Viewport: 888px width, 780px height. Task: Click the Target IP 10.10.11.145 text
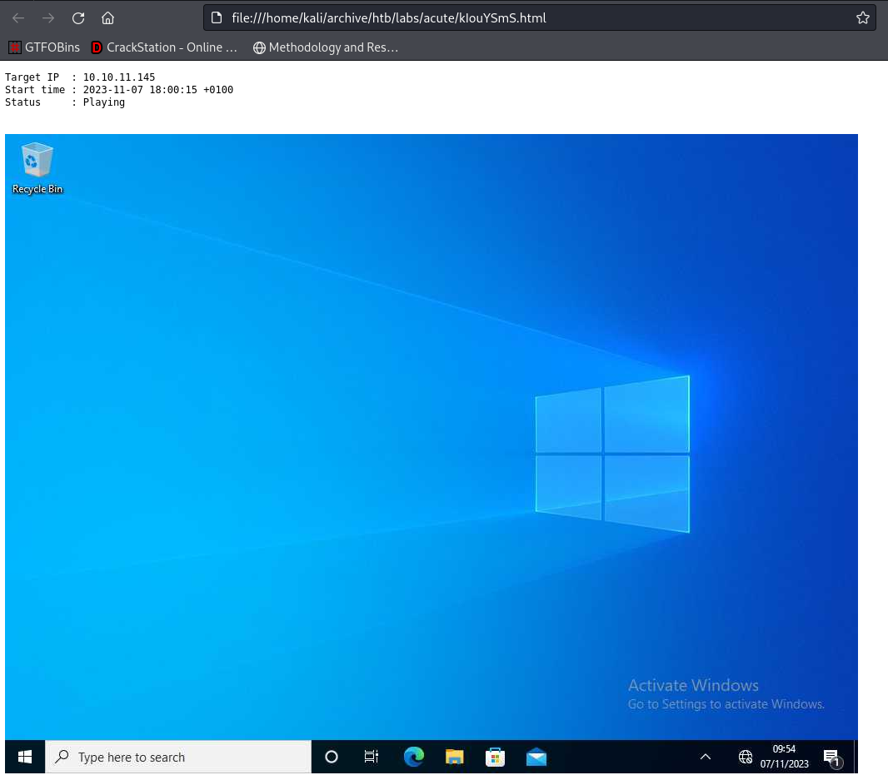pos(80,77)
